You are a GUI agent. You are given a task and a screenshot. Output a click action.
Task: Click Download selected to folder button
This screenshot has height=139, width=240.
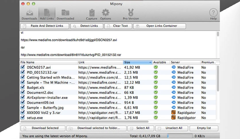(x=96, y=128)
